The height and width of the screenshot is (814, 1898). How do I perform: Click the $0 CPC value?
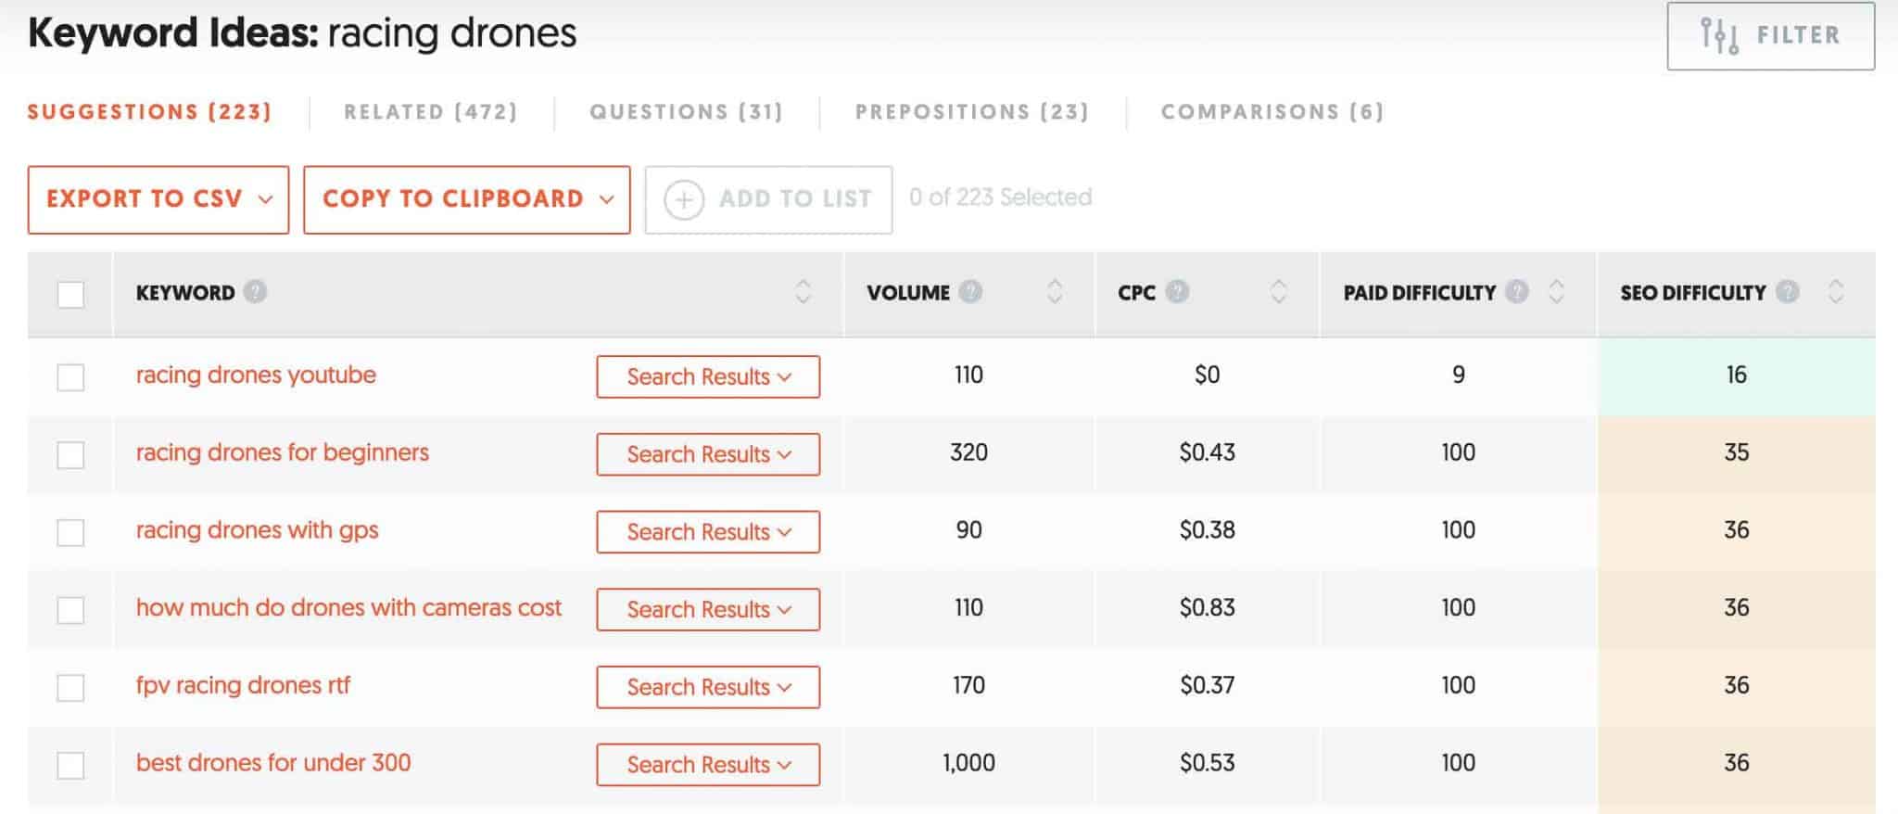click(1207, 375)
